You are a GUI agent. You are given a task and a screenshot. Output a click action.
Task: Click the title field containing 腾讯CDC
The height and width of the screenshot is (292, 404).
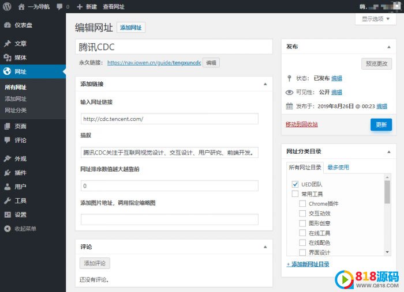point(174,47)
